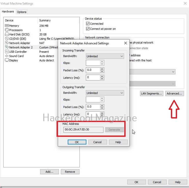189x188 pixels.
Task: Toggle the Connected checkbox
Action: point(88,24)
